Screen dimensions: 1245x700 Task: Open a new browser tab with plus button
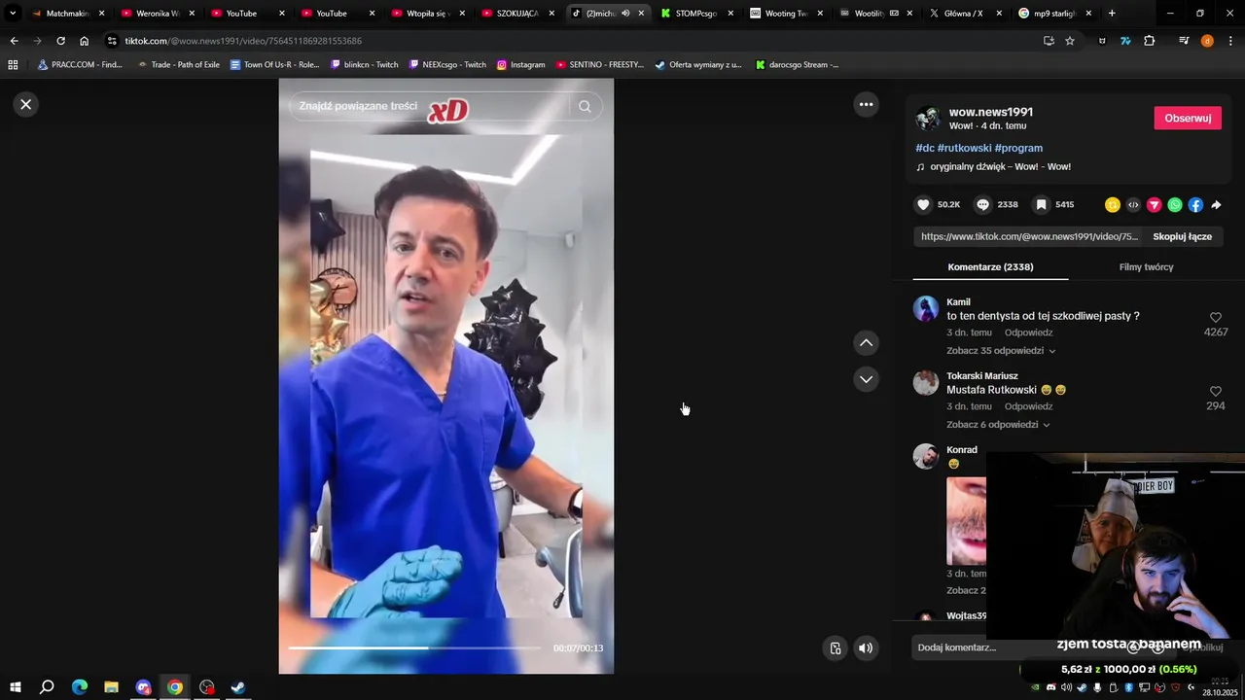click(1112, 14)
